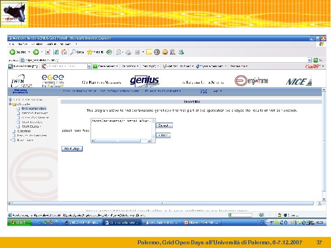Open the Start Cluster tree item

click(x=31, y=127)
